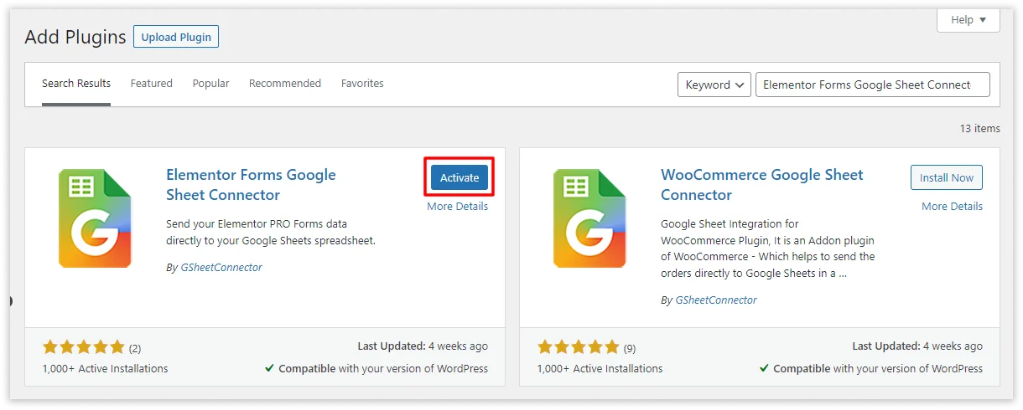Image resolution: width=1023 pixels, height=410 pixels.
Task: Open More Details for Elementor Forms connector
Action: tap(457, 207)
